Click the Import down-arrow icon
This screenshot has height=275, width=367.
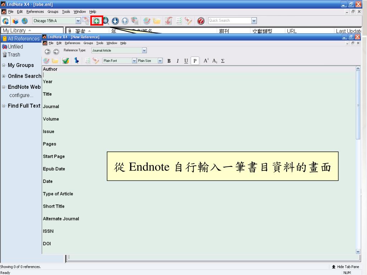(x=115, y=21)
